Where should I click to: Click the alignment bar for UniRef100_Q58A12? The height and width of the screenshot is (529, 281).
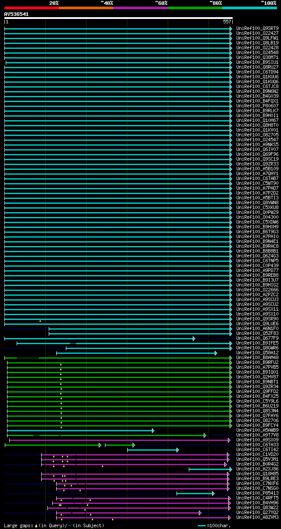point(137,353)
